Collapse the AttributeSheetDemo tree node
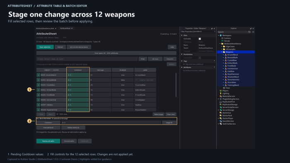The height and width of the screenshot is (163, 290). tap(220, 44)
